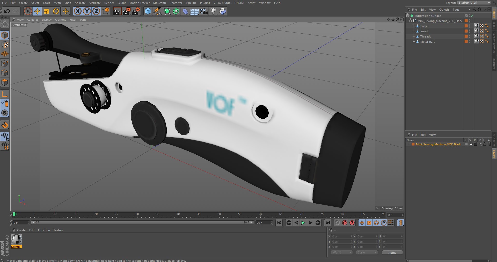Toggle Subdivision Surface enable checkmark
The height and width of the screenshot is (262, 497).
pyautogui.click(x=472, y=16)
